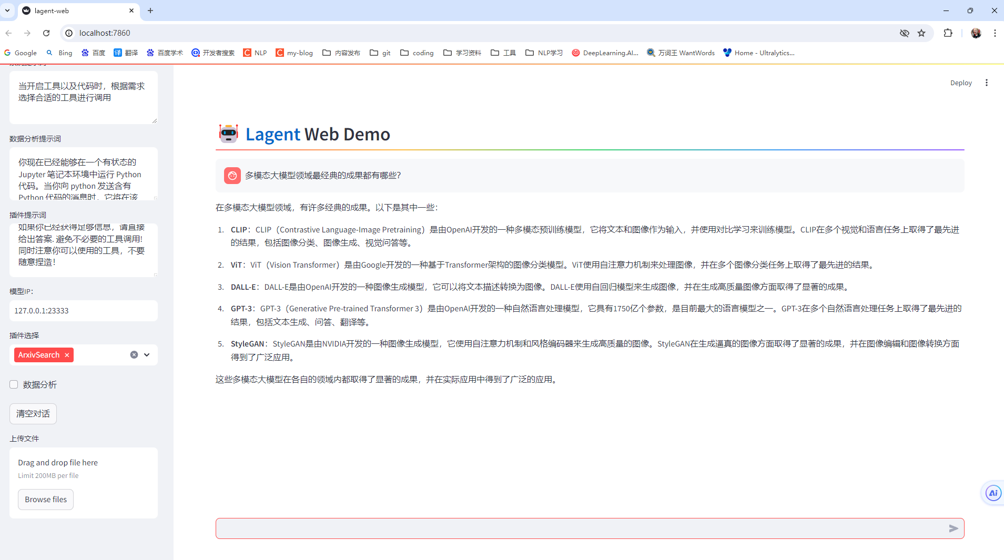Click the eye-slash icon in address bar

[x=904, y=33]
